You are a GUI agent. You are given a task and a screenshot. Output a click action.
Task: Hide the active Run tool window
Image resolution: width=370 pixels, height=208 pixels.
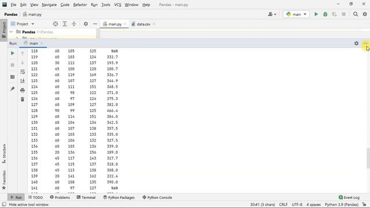(x=365, y=43)
